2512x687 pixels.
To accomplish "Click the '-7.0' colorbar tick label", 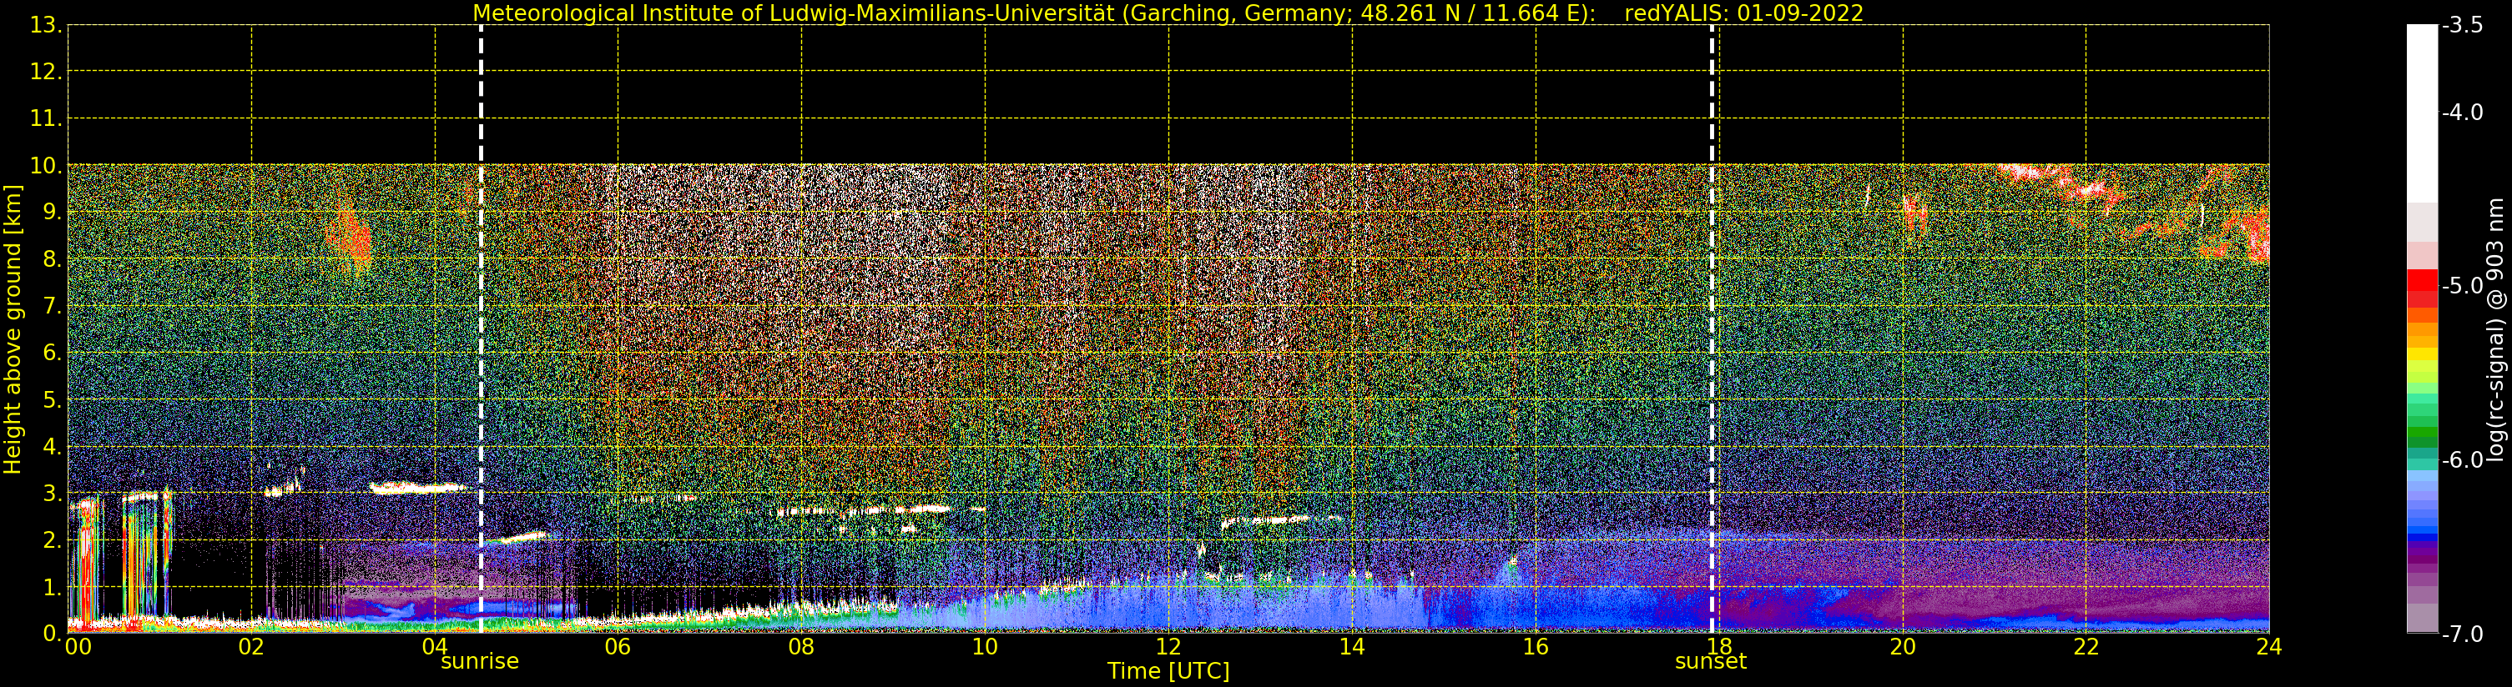I will pos(2462,634).
